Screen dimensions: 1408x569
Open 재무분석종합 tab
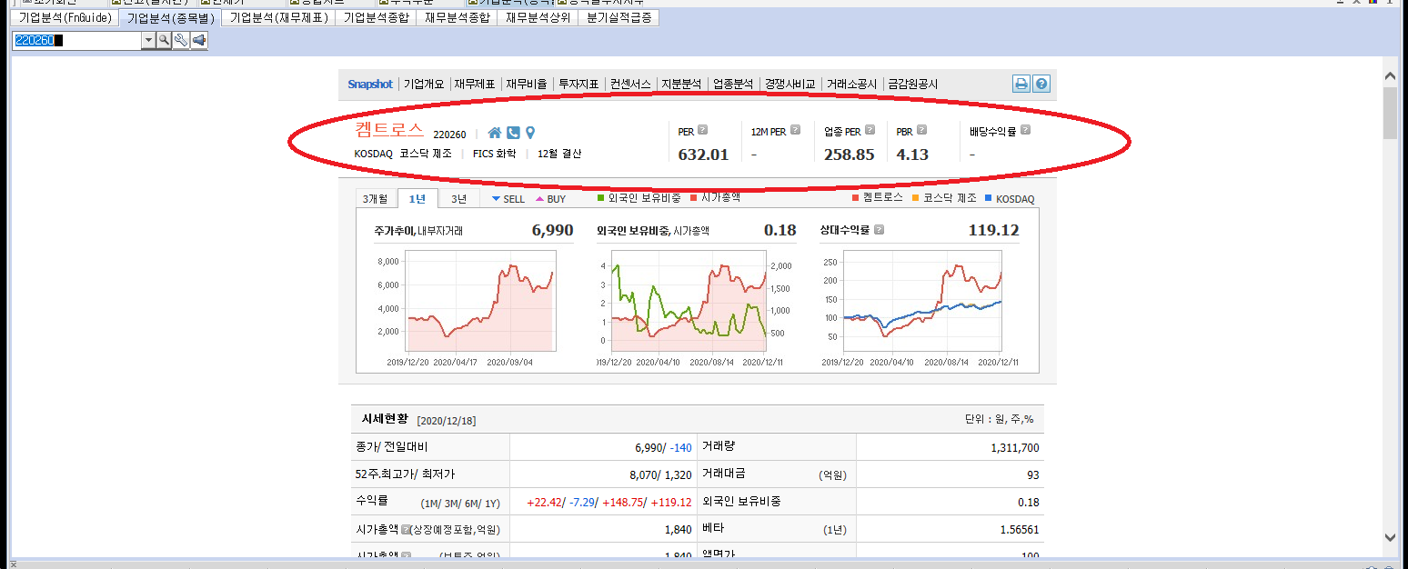[457, 17]
